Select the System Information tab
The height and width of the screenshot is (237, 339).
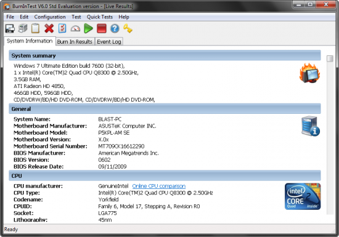coord(30,41)
